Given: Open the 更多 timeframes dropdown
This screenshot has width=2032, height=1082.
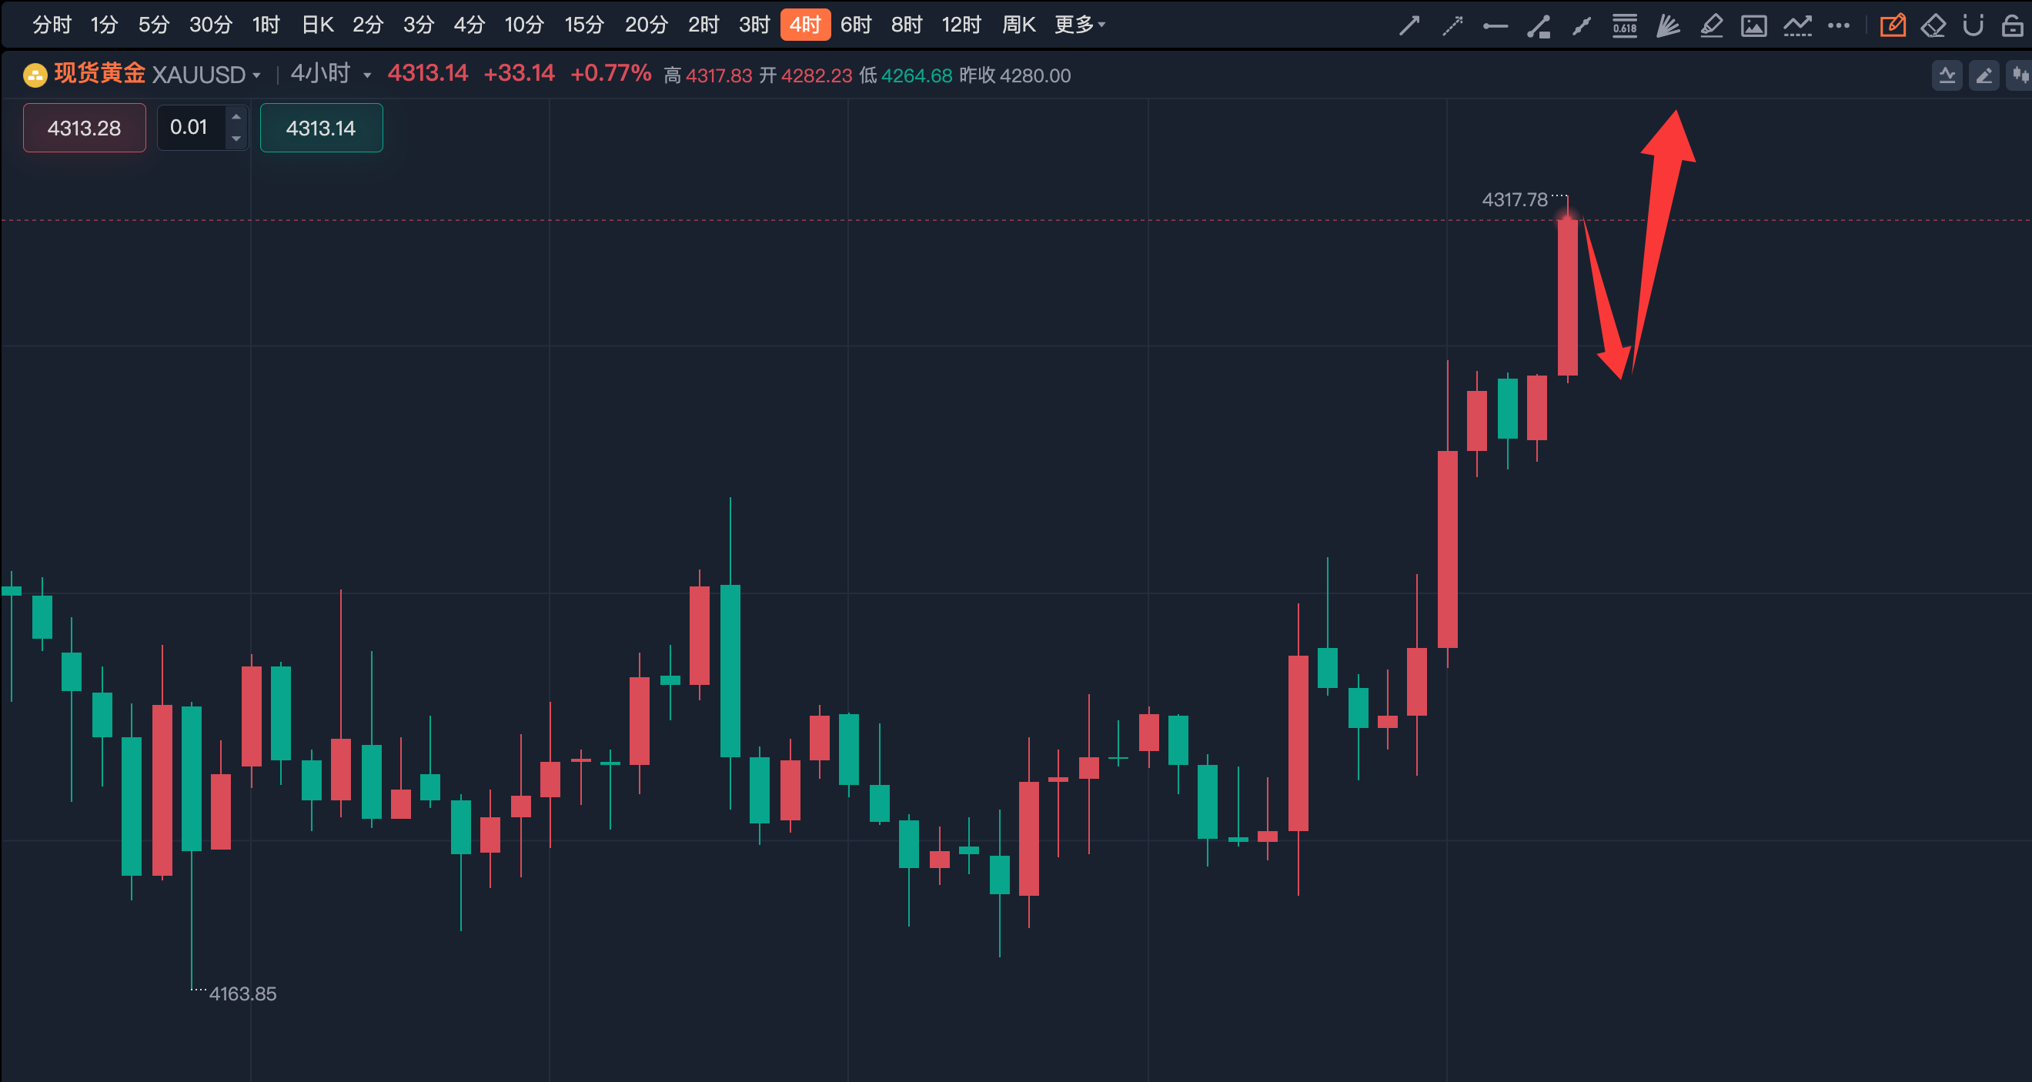Looking at the screenshot, I should 1079,25.
